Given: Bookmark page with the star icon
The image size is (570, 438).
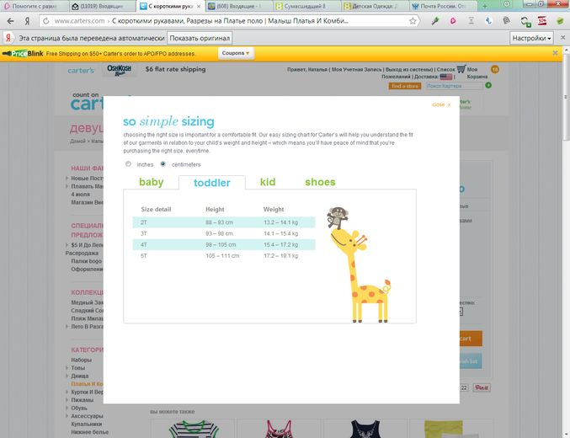Looking at the screenshot, I should (x=413, y=21).
